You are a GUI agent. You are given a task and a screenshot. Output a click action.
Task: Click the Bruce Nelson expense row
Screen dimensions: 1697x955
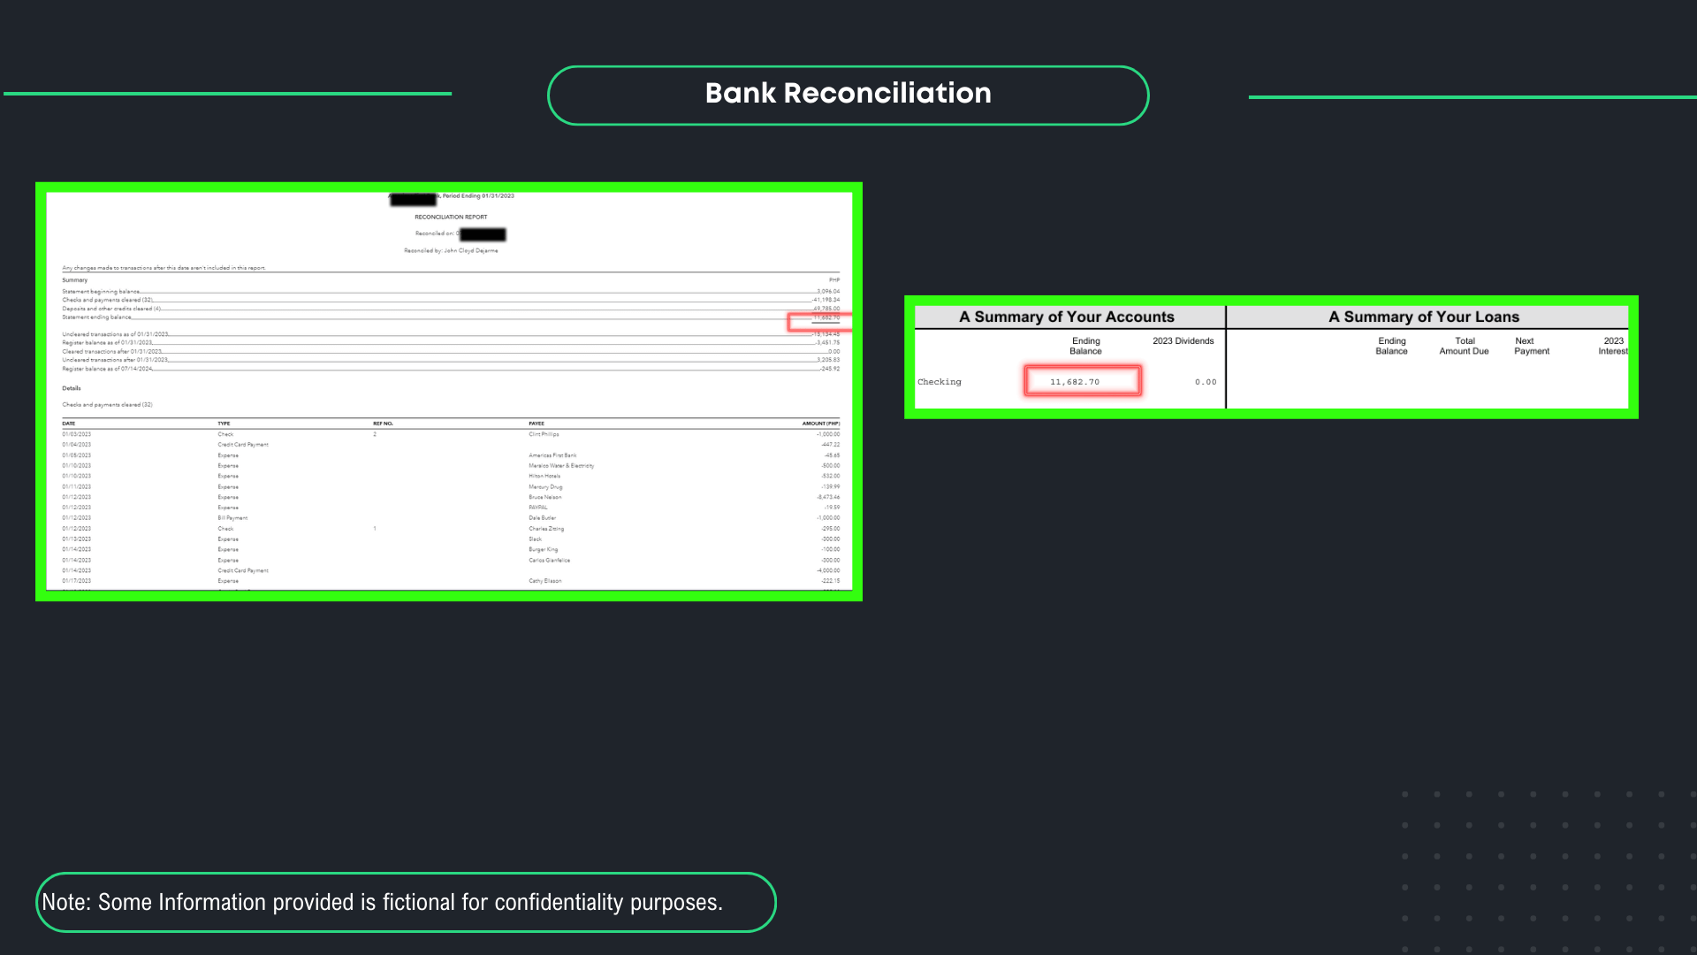tap(544, 497)
